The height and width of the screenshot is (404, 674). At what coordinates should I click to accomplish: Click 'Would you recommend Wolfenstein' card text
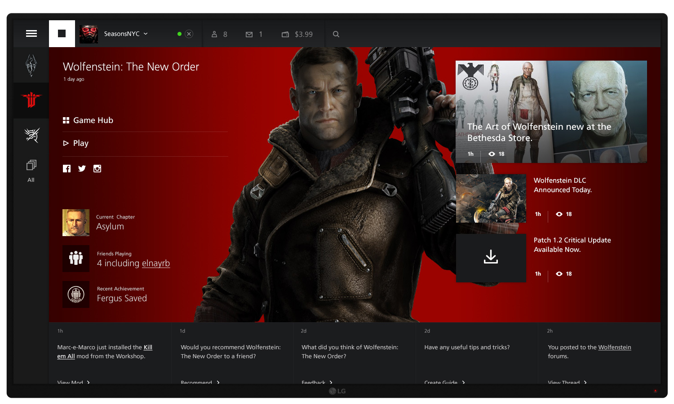[231, 351]
